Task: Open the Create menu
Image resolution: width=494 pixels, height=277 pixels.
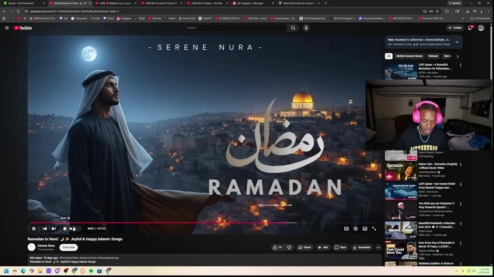Action: [455, 28]
